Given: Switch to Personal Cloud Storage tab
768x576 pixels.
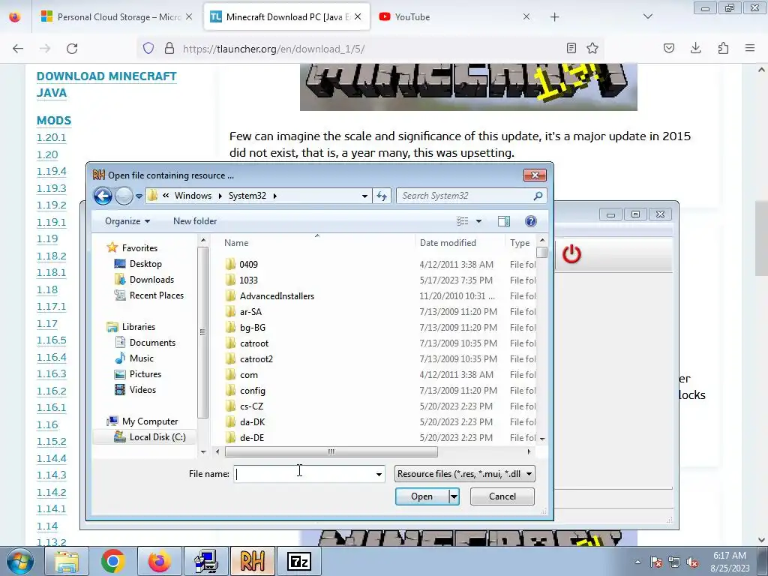Looking at the screenshot, I should (x=116, y=17).
